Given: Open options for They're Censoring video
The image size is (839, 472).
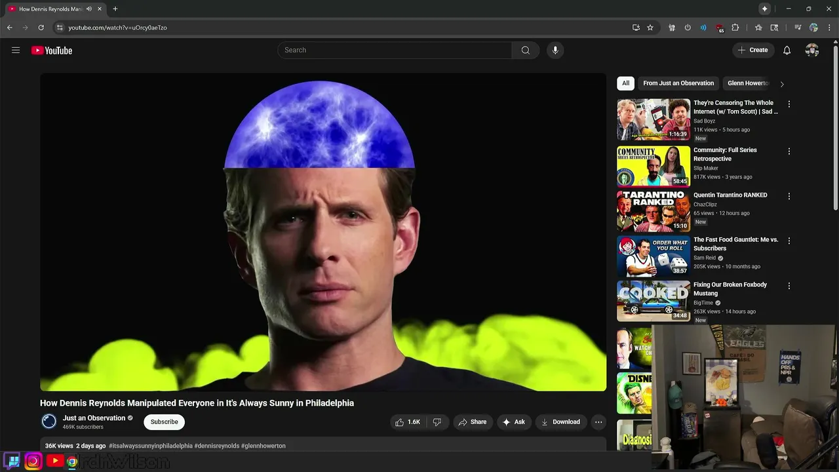Looking at the screenshot, I should coord(789,104).
